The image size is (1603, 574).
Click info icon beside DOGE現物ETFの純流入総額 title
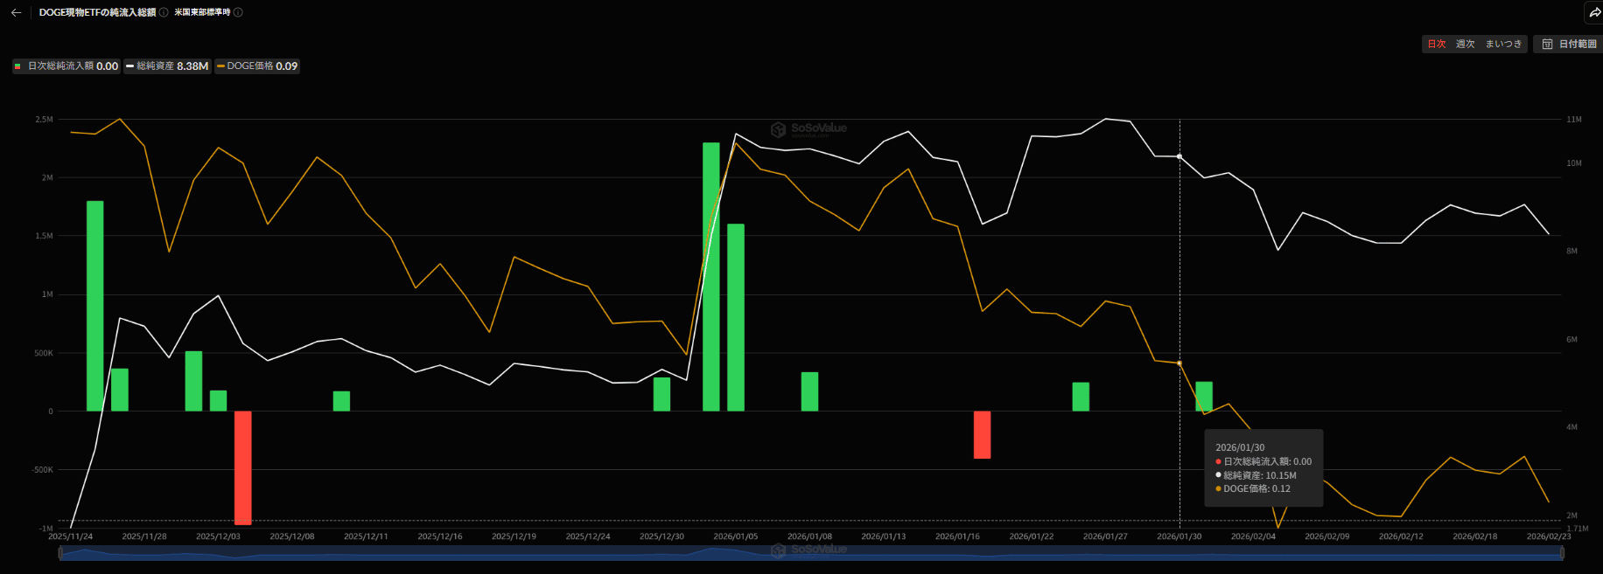(x=164, y=12)
